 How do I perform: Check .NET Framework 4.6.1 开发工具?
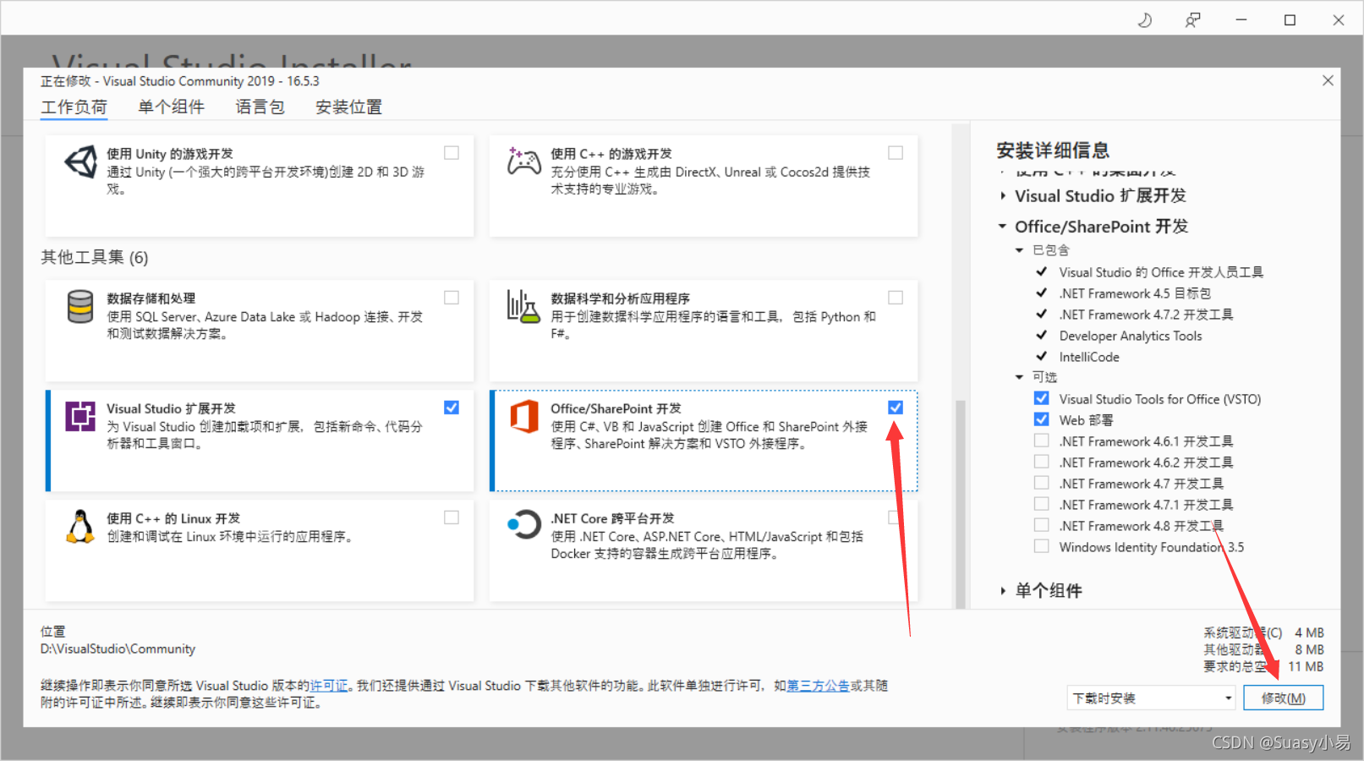pos(1042,441)
